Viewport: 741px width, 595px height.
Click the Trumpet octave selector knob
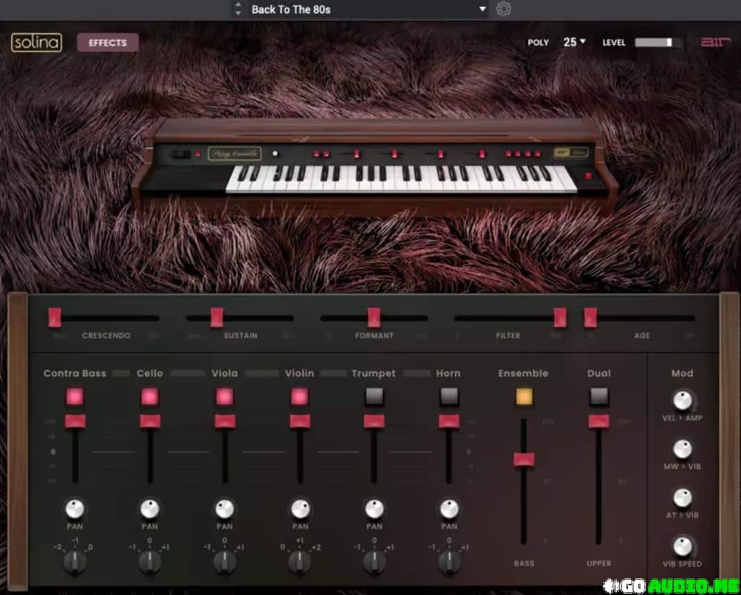(x=374, y=562)
